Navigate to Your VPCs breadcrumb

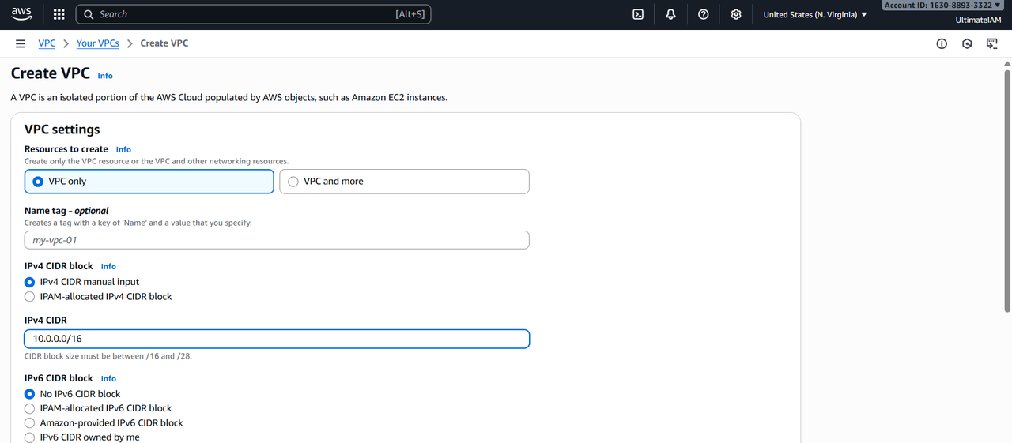(97, 43)
